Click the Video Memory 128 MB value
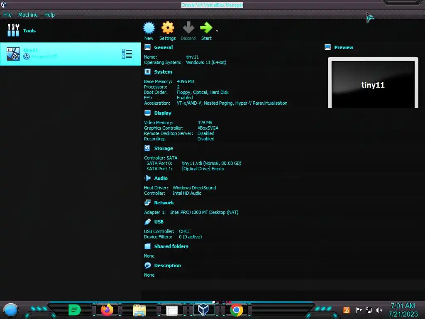This screenshot has height=319, width=425. (x=205, y=123)
